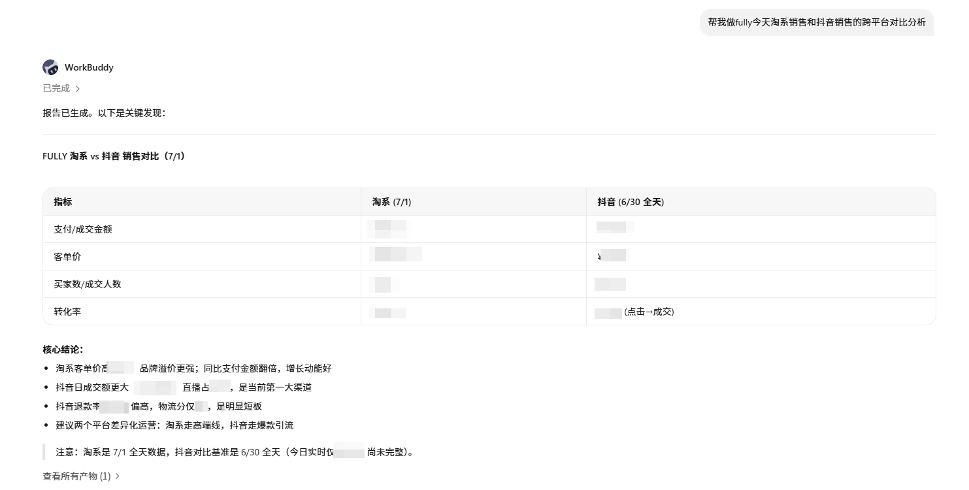Click the WorkBuddy name label
This screenshot has width=969, height=490.
[89, 67]
